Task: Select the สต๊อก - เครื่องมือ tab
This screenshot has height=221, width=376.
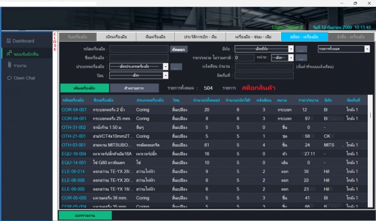Action: click(x=304, y=37)
